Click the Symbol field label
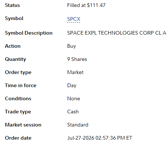The height and width of the screenshot is (144, 168). (x=14, y=19)
